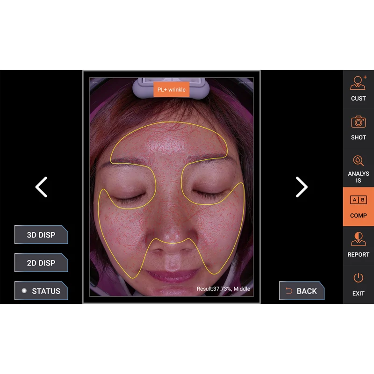Viewport: 374px width, 374px height.
Task: Click the EXIT power icon
Action: pos(359,283)
